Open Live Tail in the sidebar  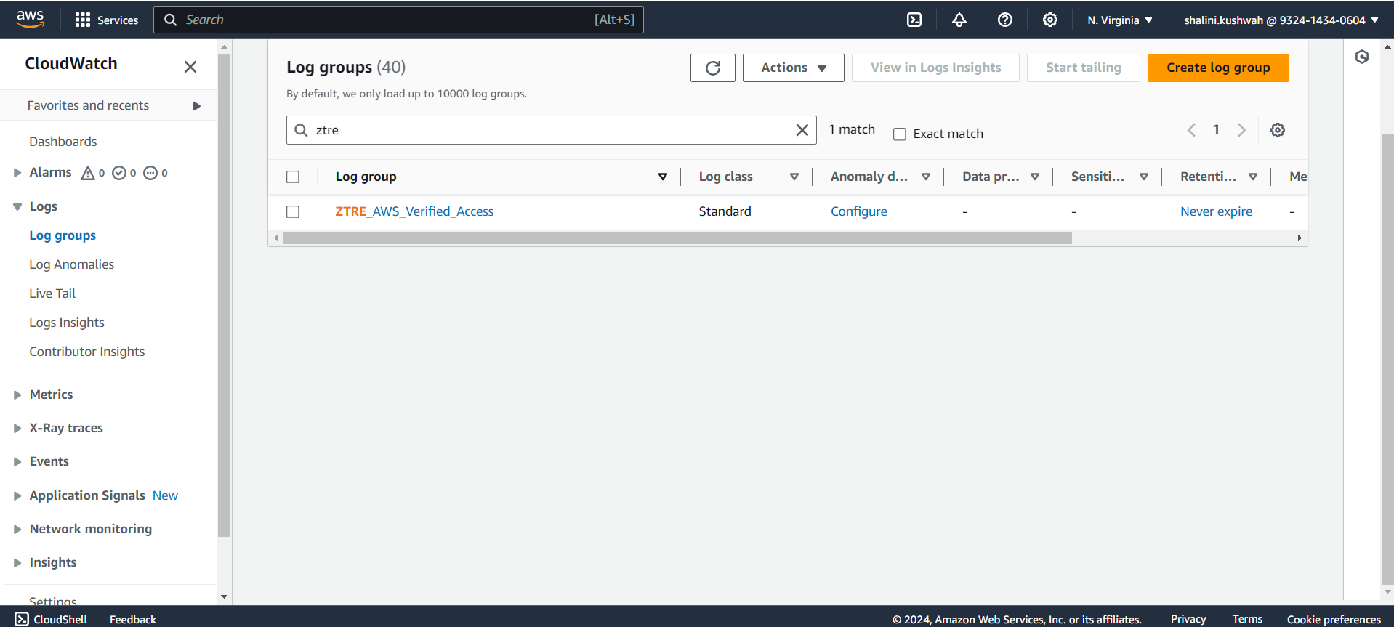pos(52,294)
